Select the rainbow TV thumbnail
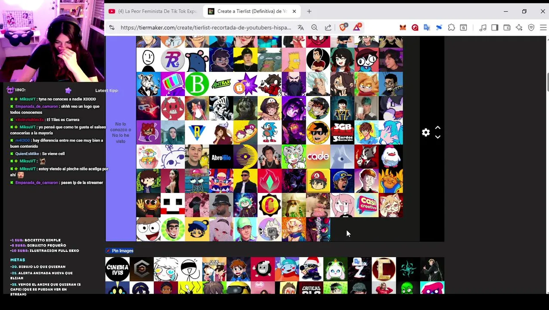This screenshot has height=310, width=549. coord(173,84)
